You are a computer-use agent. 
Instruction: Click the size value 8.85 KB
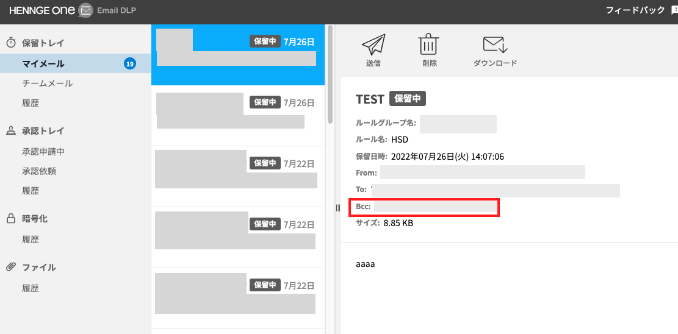point(399,224)
